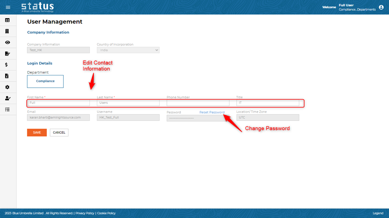
Task: Click the user profile avatar icon
Action: (381, 7)
